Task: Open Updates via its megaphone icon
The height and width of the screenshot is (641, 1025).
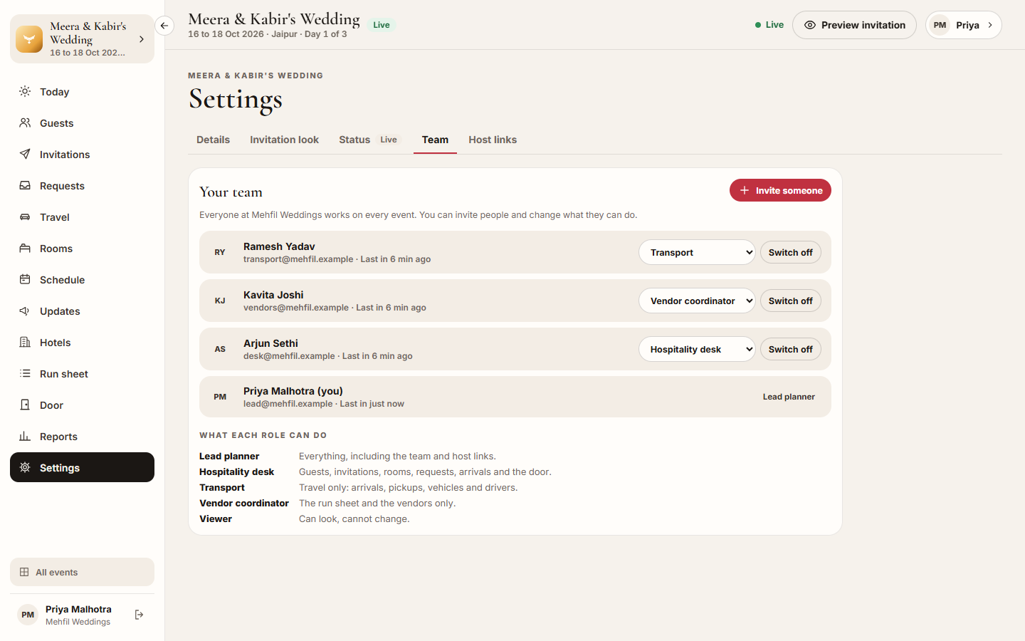Action: 25,311
